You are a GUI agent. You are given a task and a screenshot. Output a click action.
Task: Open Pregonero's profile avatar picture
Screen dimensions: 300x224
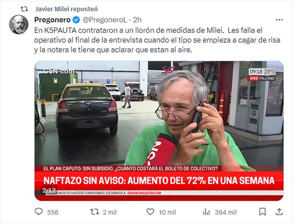[19, 25]
